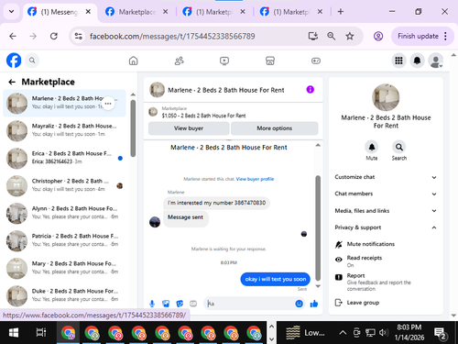Switch to the fourth tab (1) Marketplace
Screen dimensions: 458x344
[x=291, y=12]
